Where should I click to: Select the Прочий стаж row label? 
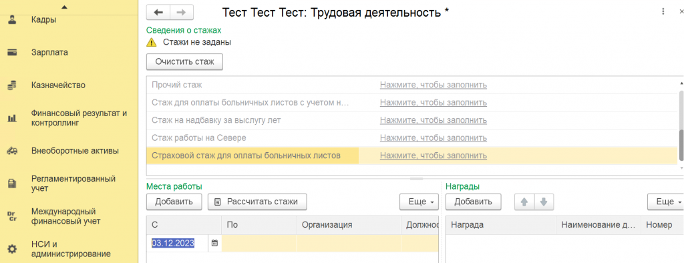(176, 85)
